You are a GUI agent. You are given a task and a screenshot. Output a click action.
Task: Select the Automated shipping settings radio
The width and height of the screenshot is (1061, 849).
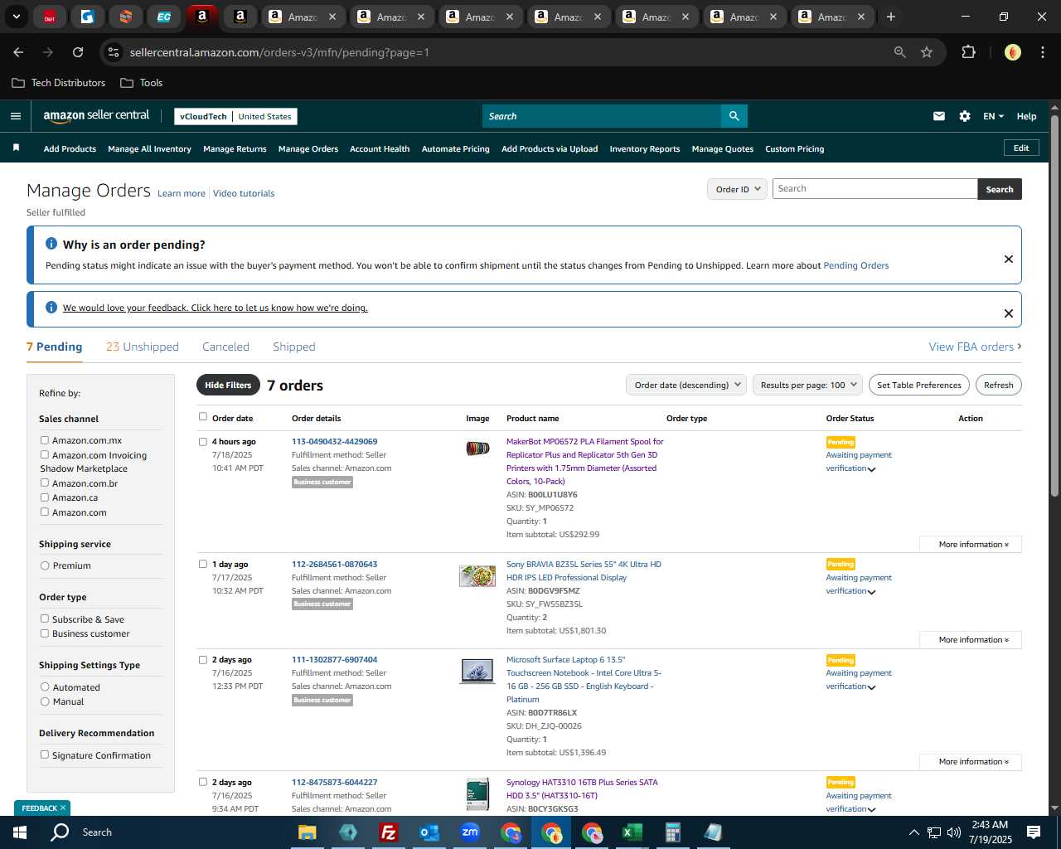[45, 686]
